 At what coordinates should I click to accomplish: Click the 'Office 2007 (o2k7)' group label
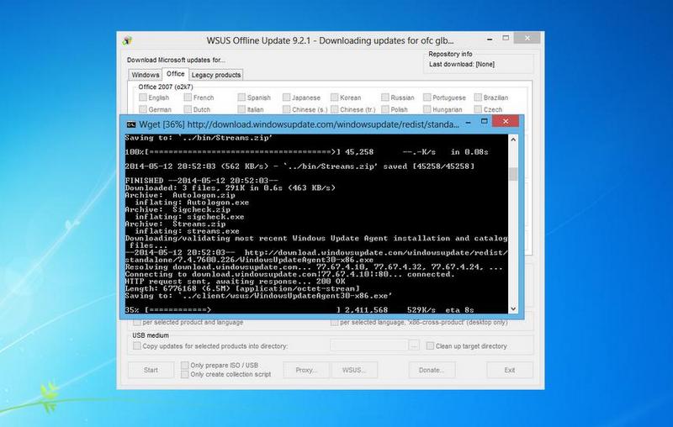tap(166, 87)
